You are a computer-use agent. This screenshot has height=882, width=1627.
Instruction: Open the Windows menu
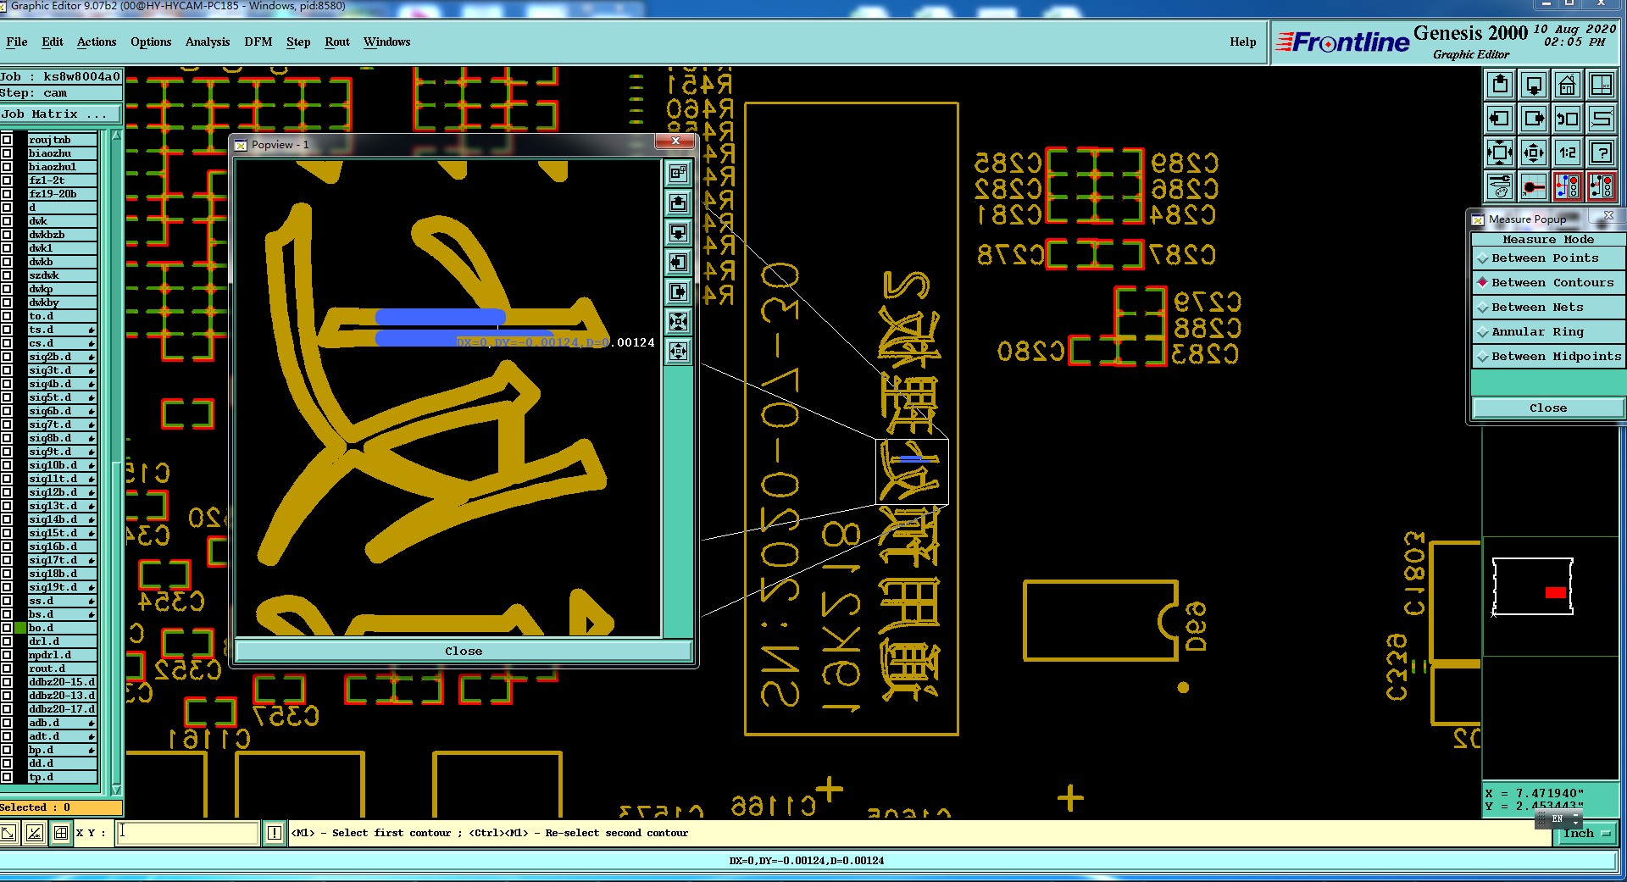click(386, 42)
